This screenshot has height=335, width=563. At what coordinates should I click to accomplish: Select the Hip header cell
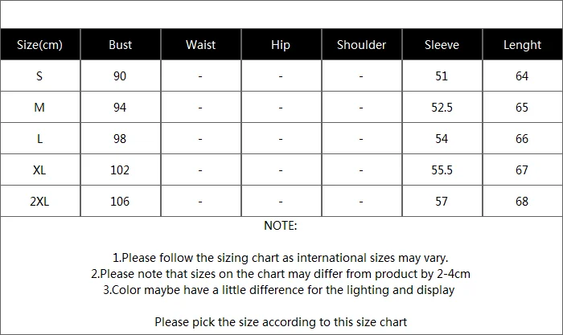pos(281,44)
